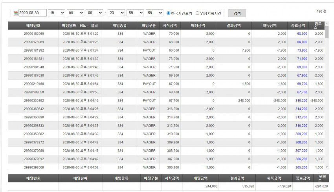Click the timestamp 오후 8:04:16

point(90,100)
